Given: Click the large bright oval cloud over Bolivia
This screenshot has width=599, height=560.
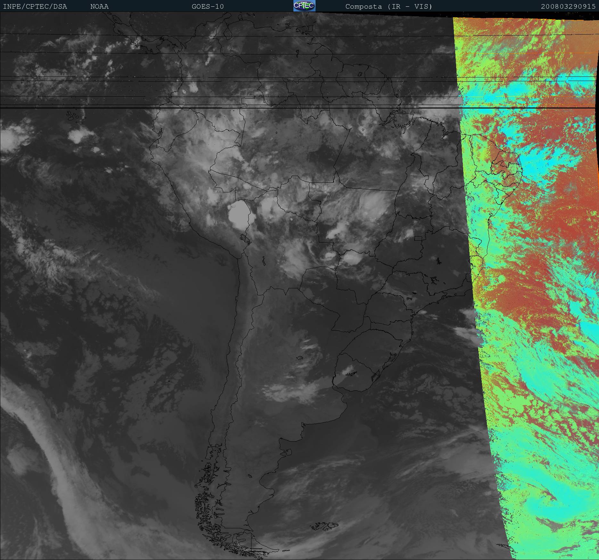Looking at the screenshot, I should coord(239,214).
